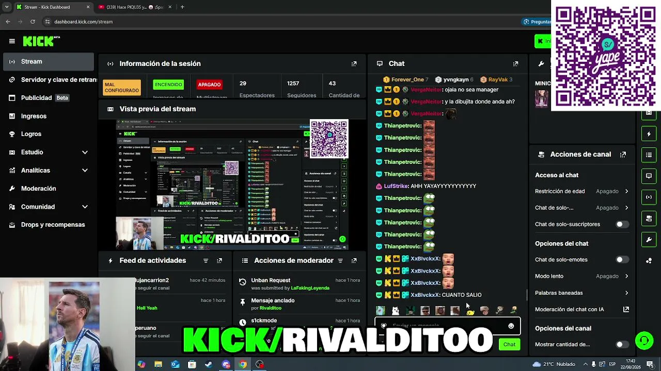
Task: Pop out the Acciones de moderador panel
Action: pos(354,261)
